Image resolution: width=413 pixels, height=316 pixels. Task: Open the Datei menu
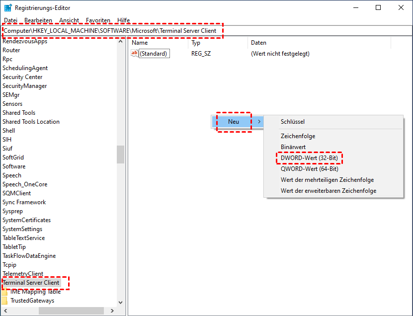tap(11, 20)
